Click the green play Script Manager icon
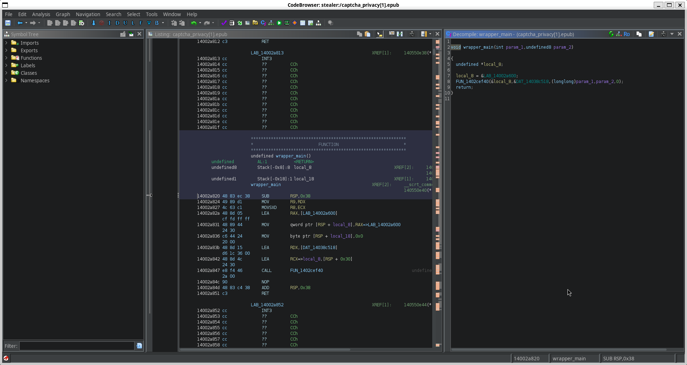The image size is (687, 365). point(279,23)
